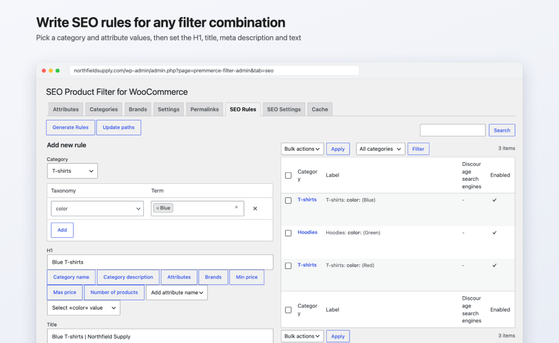Click the Generate Rules button
This screenshot has width=559, height=343.
tap(71, 127)
